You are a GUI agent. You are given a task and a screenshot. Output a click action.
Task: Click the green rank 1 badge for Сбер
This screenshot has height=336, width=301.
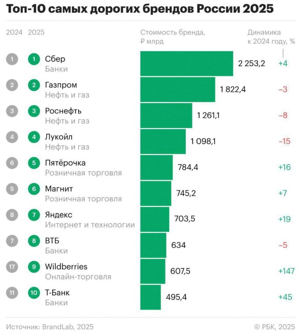pyautogui.click(x=34, y=59)
